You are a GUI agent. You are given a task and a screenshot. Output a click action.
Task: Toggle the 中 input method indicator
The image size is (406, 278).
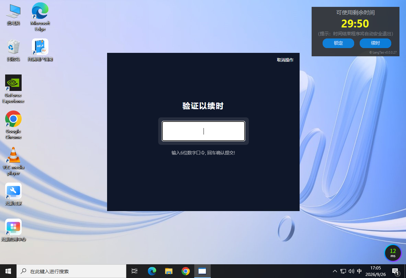point(359,271)
